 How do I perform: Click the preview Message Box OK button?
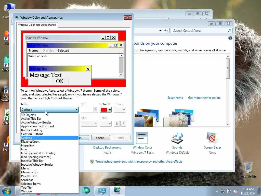pyautogui.click(x=60, y=81)
